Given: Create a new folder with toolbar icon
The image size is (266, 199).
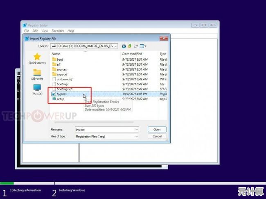Looking at the screenshot, I should pos(135,46).
